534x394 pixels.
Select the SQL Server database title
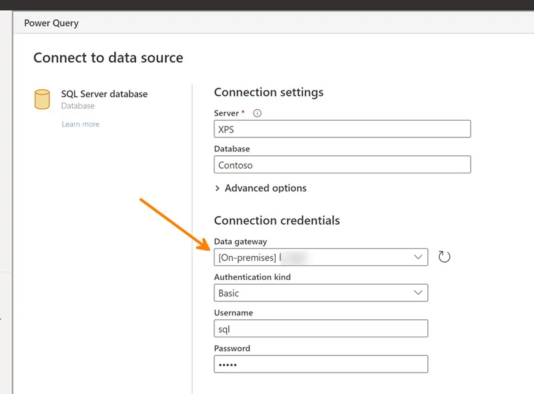pos(104,94)
